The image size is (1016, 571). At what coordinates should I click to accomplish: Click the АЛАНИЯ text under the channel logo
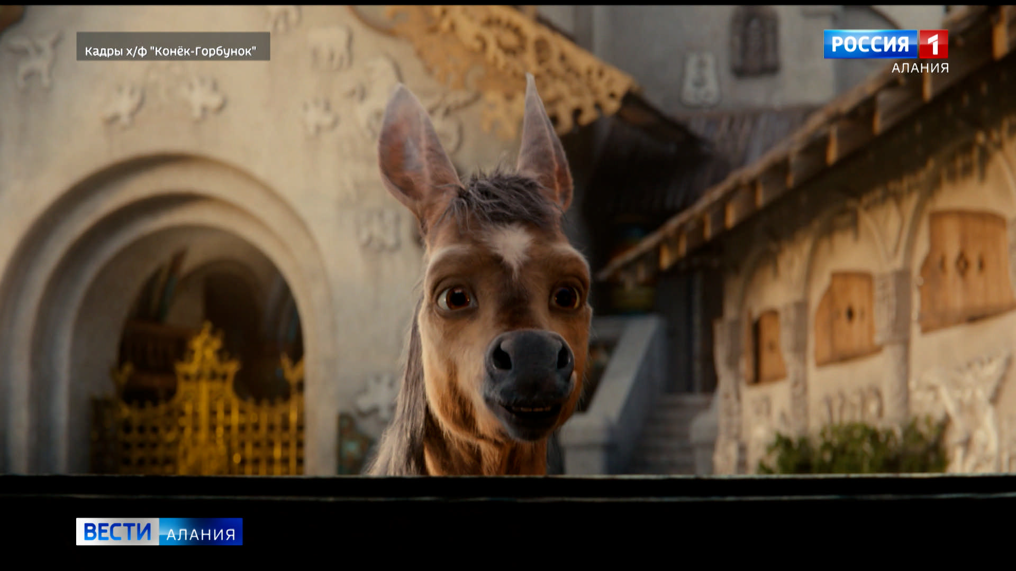(x=920, y=68)
